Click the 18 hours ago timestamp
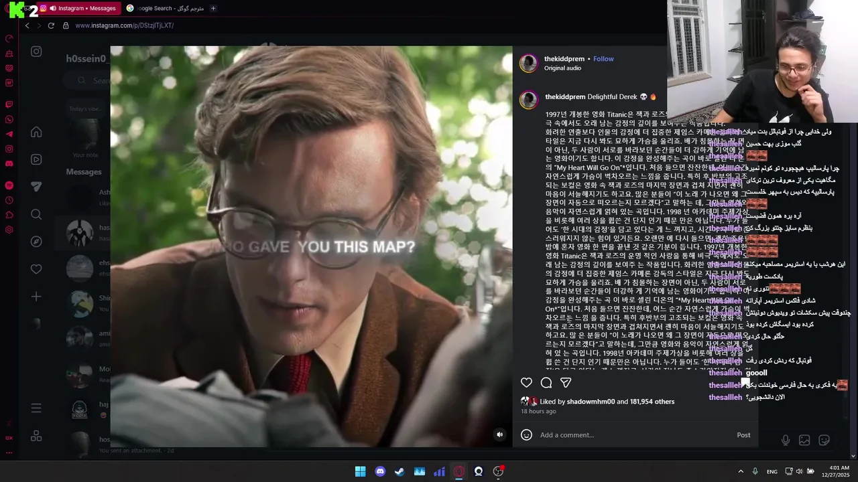858x482 pixels. coord(538,411)
